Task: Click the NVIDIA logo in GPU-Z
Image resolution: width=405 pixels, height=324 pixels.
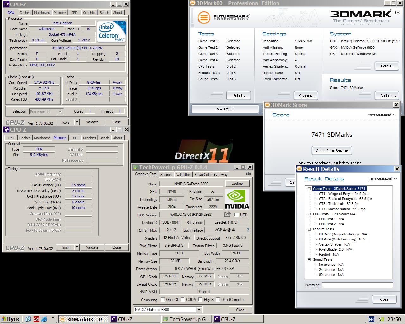Action: click(237, 199)
